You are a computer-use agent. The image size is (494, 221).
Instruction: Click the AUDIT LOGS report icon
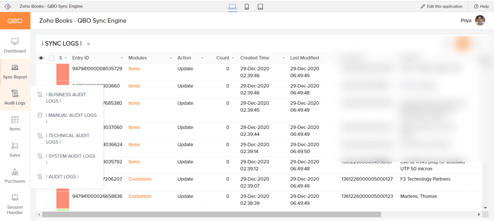(40, 177)
